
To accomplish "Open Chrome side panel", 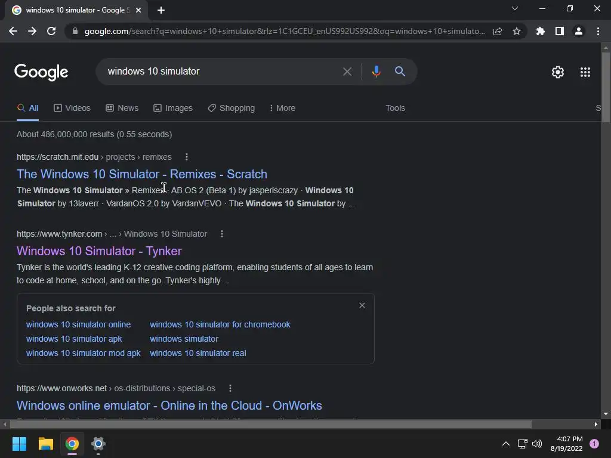I will click(560, 31).
